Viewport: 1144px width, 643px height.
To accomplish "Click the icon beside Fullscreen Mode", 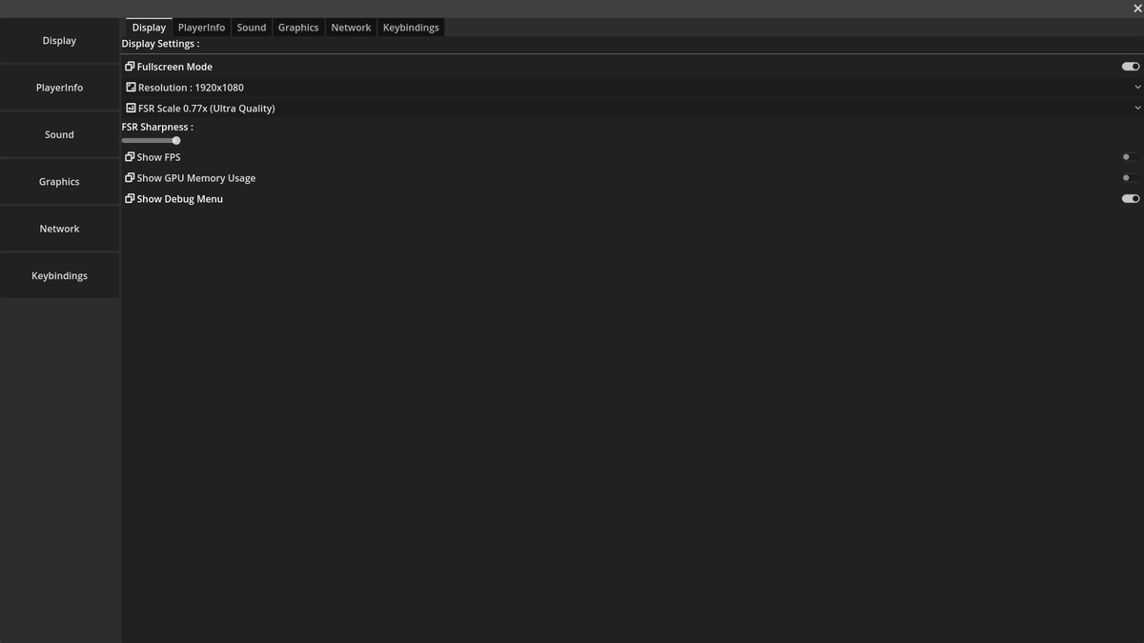I will click(130, 67).
